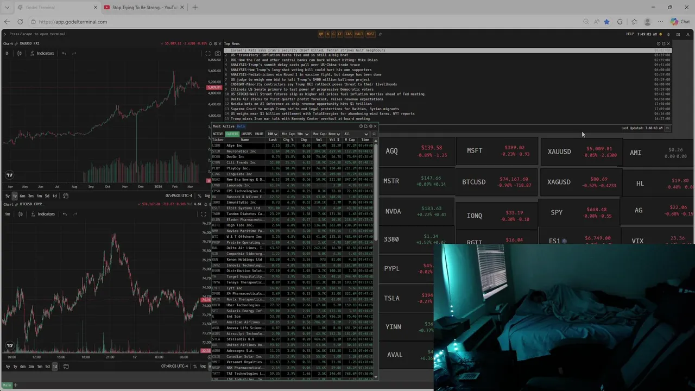Select 3m range on BTCUSD chart
The width and height of the screenshot is (695, 391).
[31, 366]
